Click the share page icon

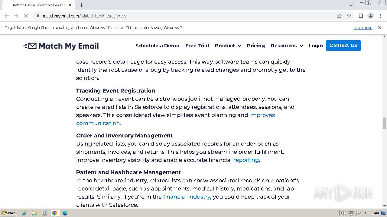[339, 16]
